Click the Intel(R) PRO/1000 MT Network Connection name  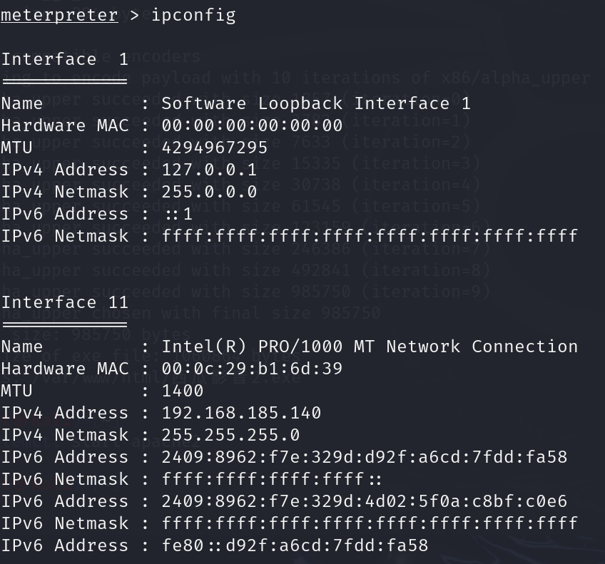370,347
